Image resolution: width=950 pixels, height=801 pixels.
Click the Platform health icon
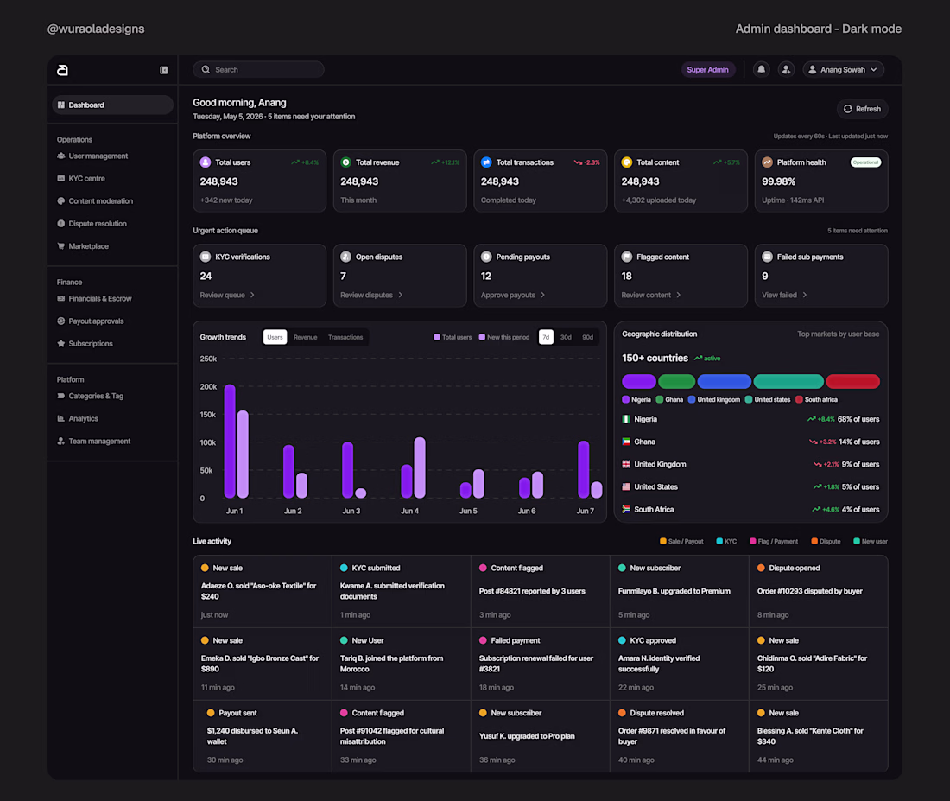[x=767, y=162]
